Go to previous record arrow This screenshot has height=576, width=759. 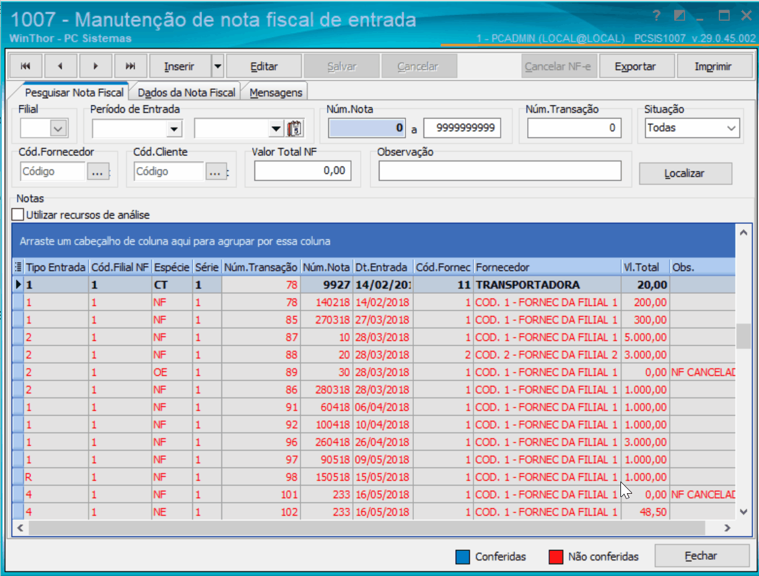(x=60, y=66)
